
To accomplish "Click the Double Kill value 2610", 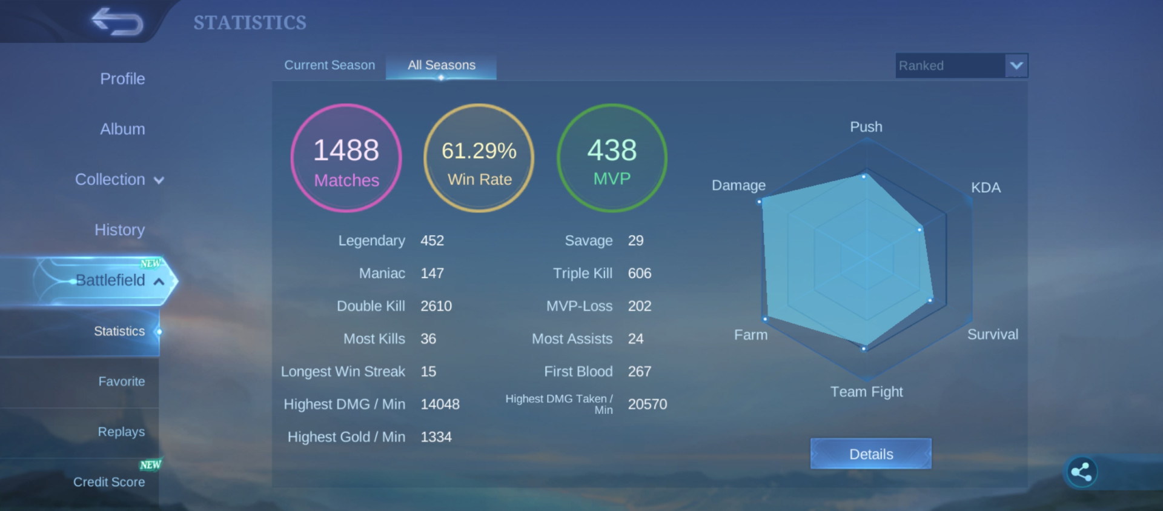I will 436,306.
